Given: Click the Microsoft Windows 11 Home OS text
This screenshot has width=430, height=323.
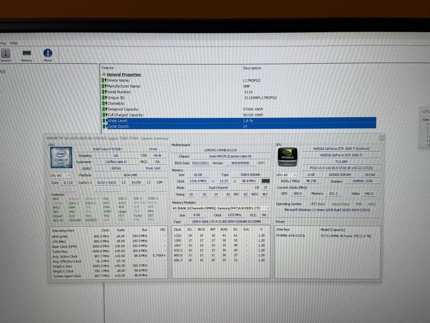Looking at the screenshot, I should (x=327, y=210).
